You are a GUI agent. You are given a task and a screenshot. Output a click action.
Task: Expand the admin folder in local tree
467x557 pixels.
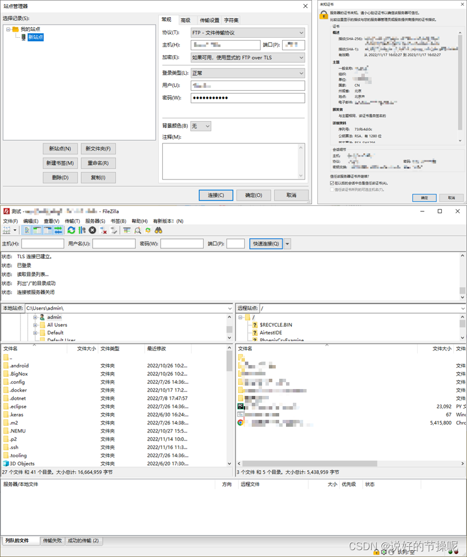pos(35,317)
